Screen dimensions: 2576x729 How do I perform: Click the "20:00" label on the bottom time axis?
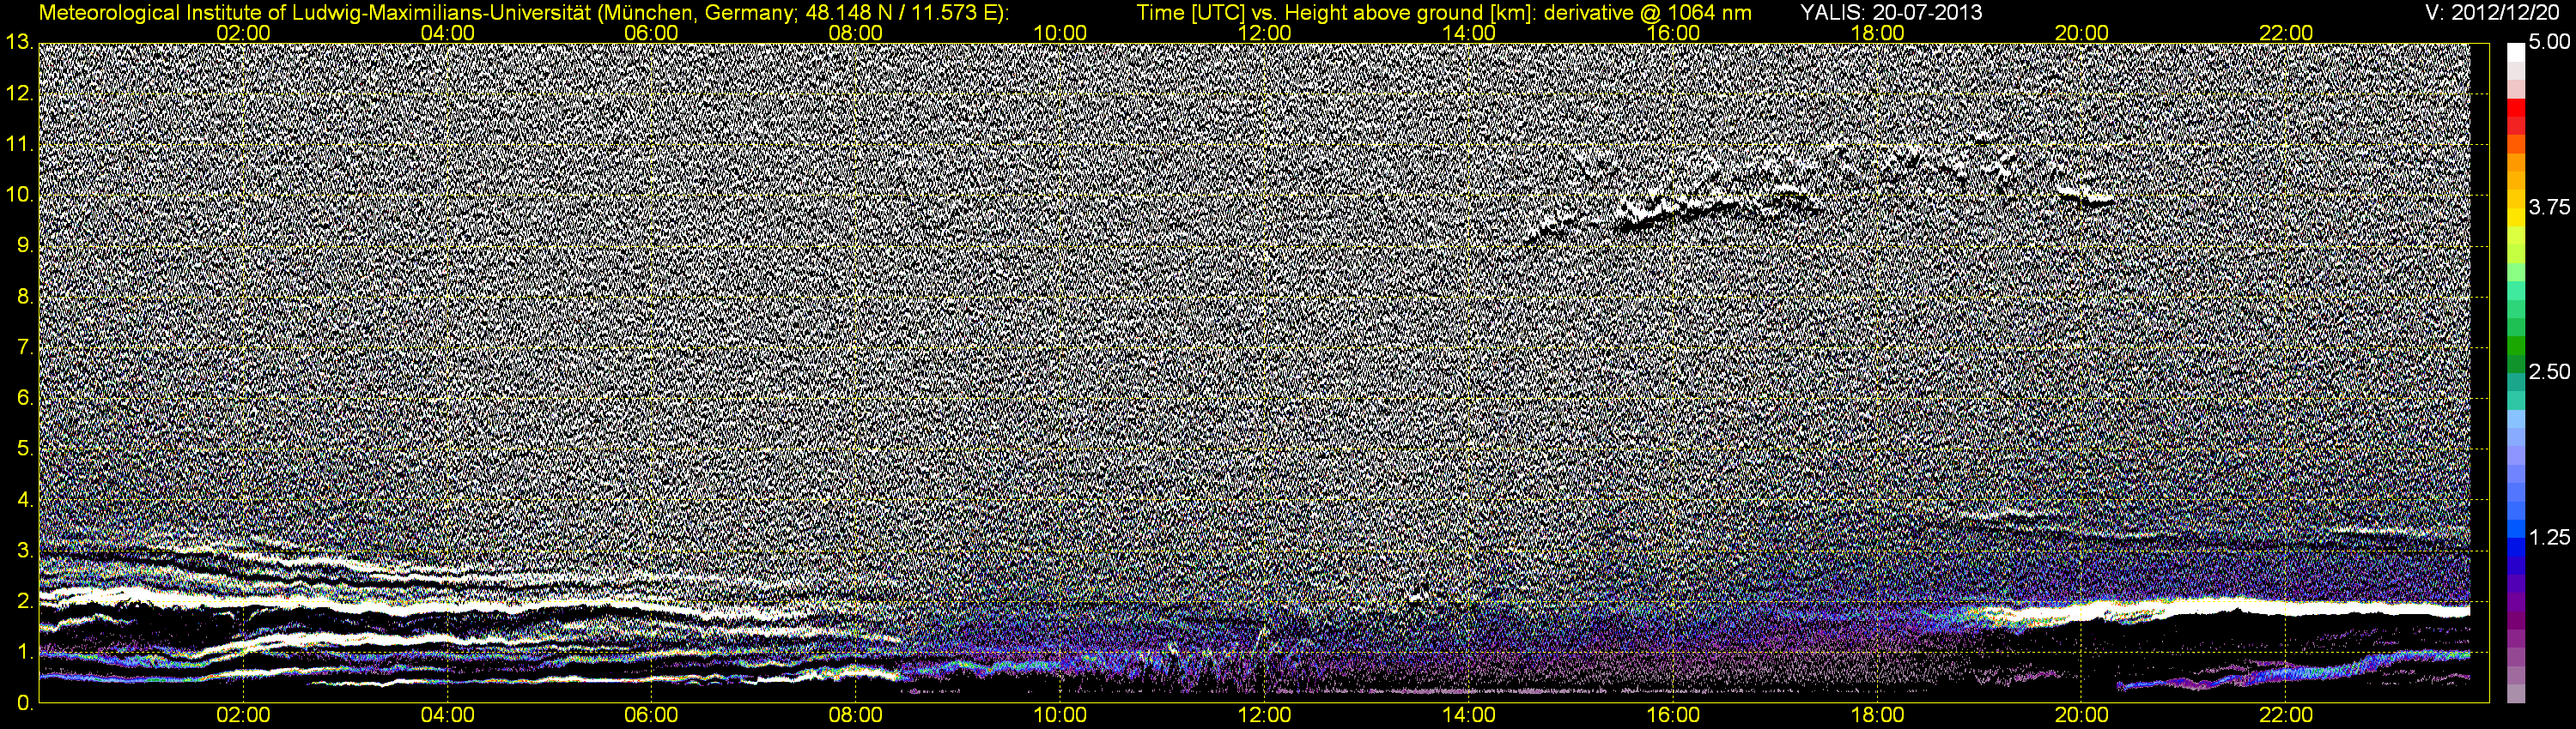[2082, 716]
